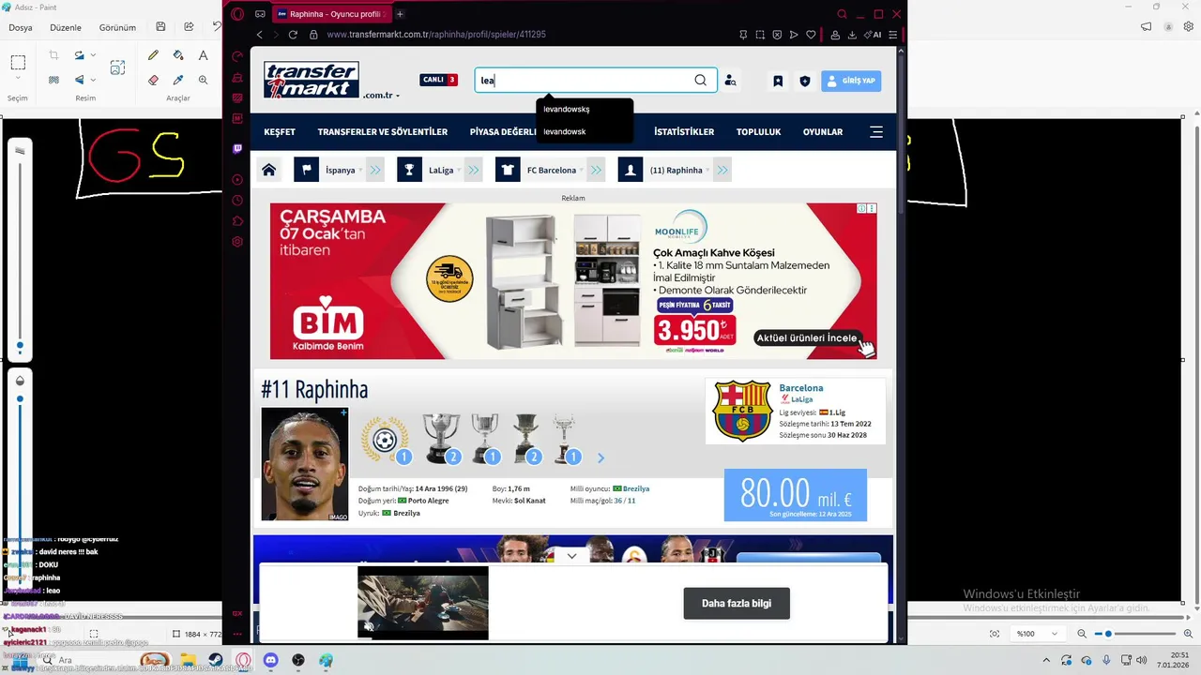
Task: Open the .com.tr domain dropdown
Action: click(x=382, y=96)
